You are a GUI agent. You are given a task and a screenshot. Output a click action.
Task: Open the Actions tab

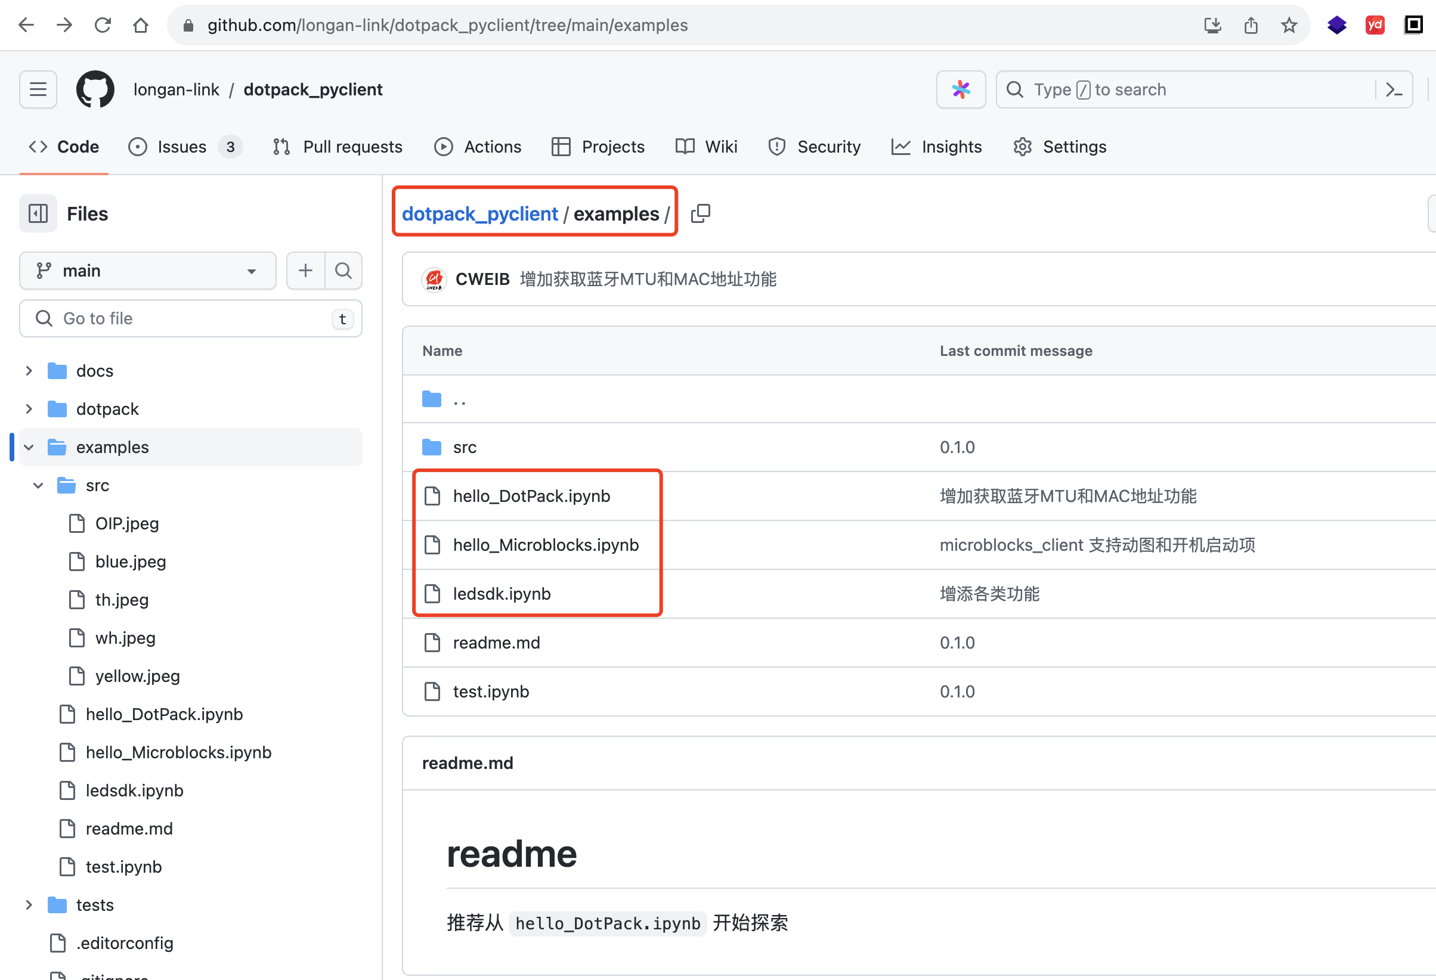(478, 147)
